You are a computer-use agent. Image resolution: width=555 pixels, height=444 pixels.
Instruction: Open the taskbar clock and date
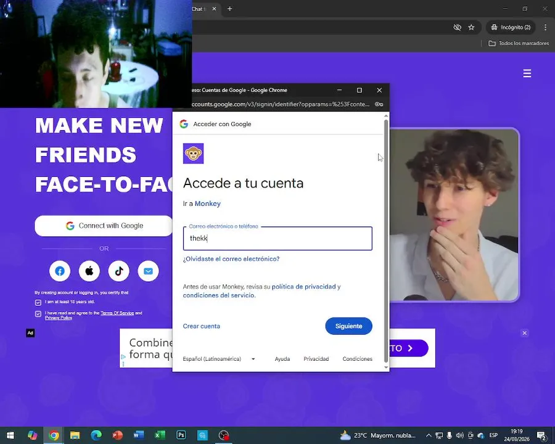coord(517,435)
